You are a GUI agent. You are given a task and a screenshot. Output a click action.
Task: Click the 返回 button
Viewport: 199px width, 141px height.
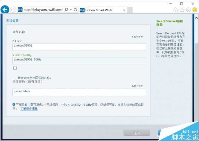[x=137, y=133]
